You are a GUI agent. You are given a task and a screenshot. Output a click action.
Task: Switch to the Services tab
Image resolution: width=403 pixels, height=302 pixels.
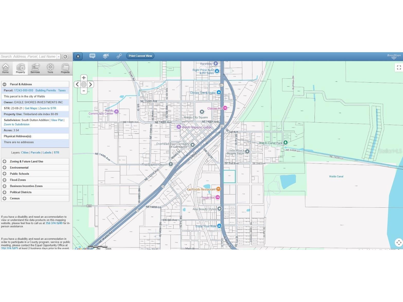(x=35, y=68)
